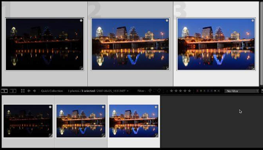This screenshot has width=263, height=150.
Task: Switch to second window button 2
Action: coord(13,91)
